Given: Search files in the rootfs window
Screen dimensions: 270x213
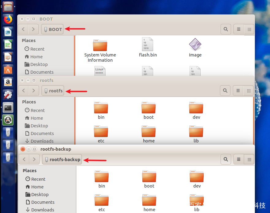Looking at the screenshot, I should pos(225,91).
